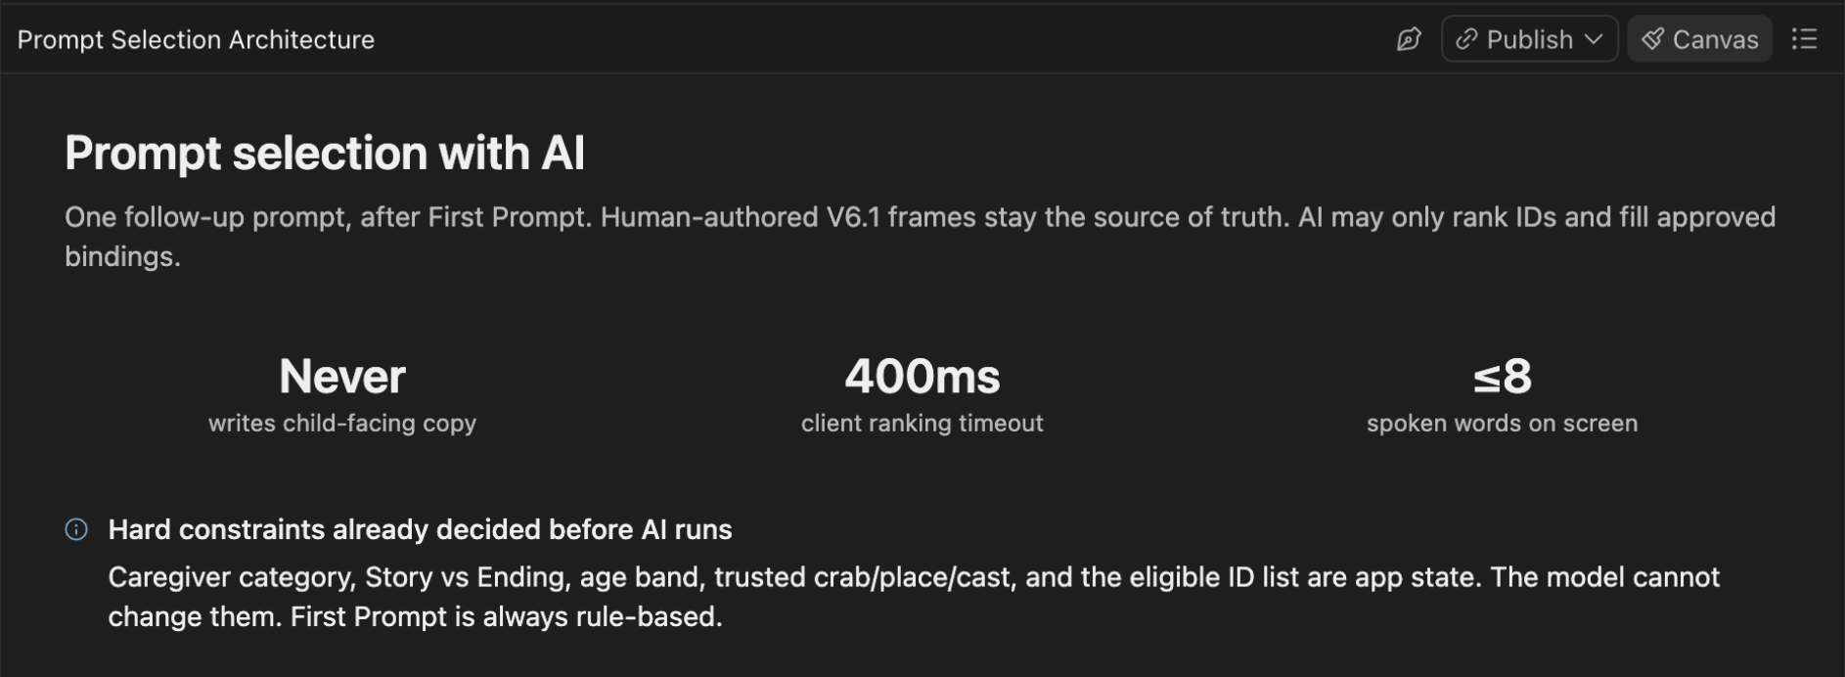Viewport: 1845px width, 677px height.
Task: Click 'writes child-facing copy' caption
Action: (x=342, y=423)
